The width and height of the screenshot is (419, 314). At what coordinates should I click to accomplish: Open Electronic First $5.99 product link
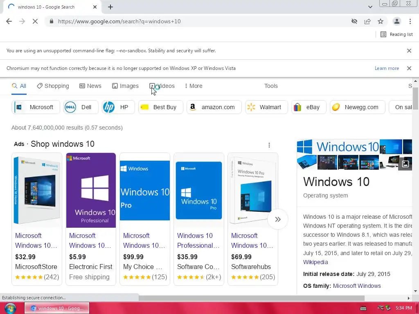click(90, 240)
